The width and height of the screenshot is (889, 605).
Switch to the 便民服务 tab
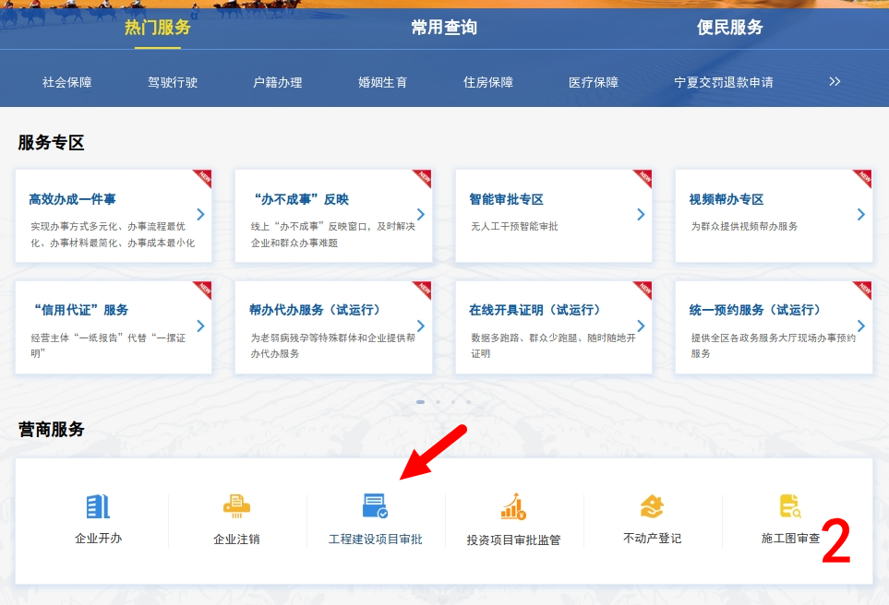tap(729, 28)
